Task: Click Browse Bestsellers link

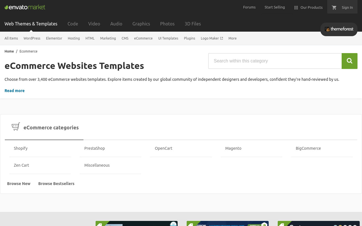Action: pyautogui.click(x=56, y=184)
